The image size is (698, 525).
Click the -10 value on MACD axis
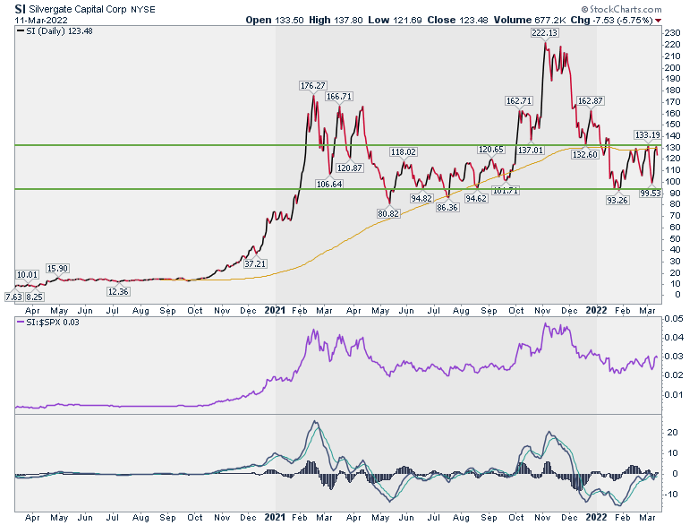tap(671, 495)
